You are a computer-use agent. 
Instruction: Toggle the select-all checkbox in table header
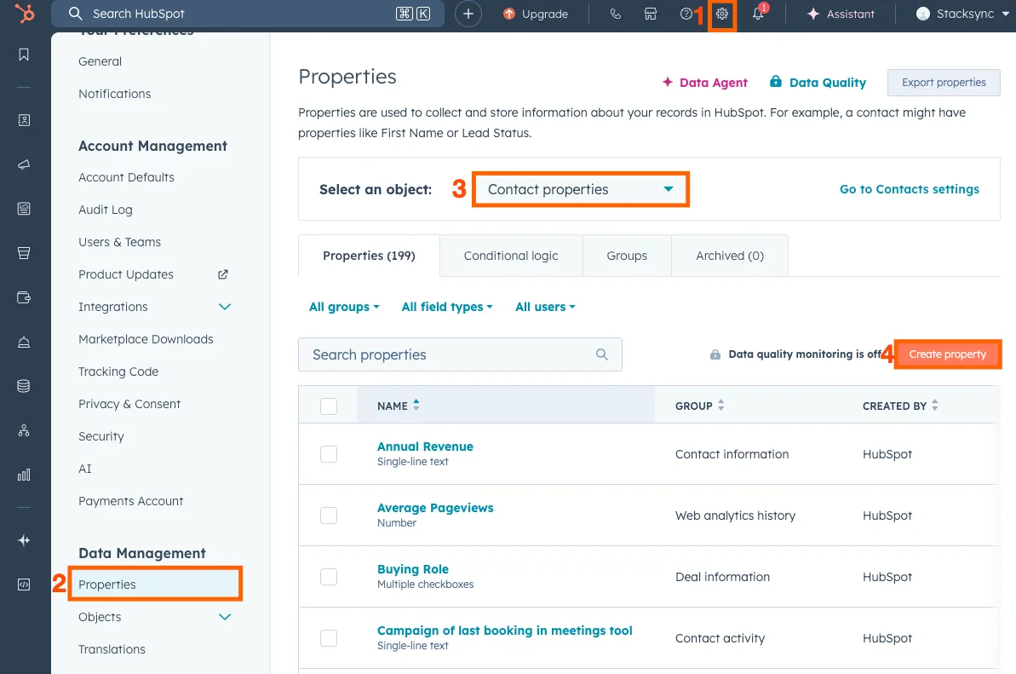pos(329,406)
